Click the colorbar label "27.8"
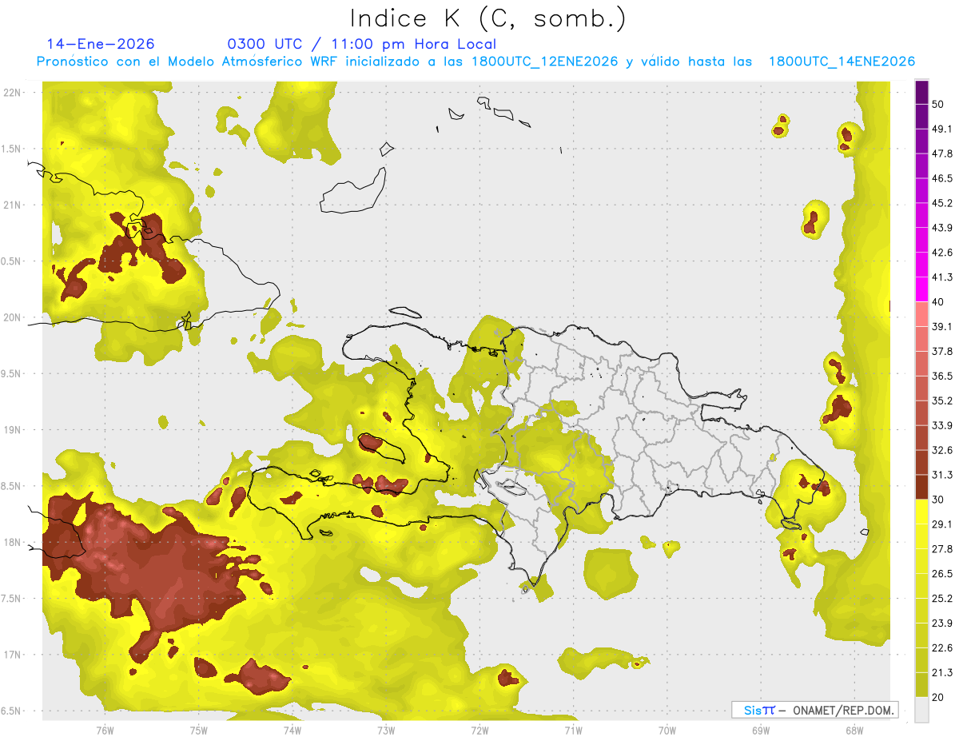 (942, 549)
